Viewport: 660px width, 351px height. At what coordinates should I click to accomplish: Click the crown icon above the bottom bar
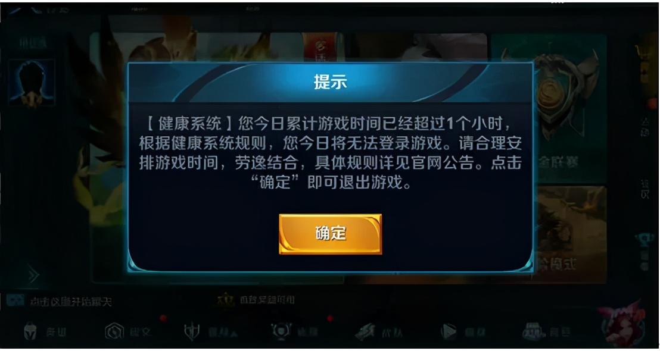[226, 300]
